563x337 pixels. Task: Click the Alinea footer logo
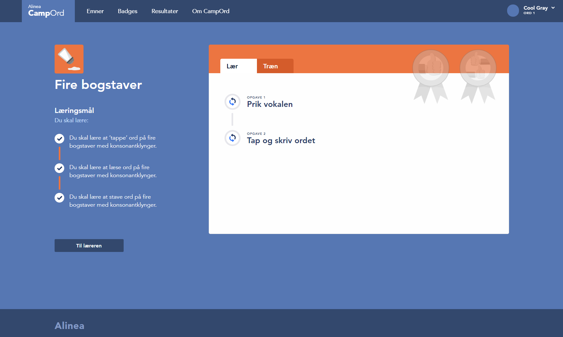[x=69, y=325]
